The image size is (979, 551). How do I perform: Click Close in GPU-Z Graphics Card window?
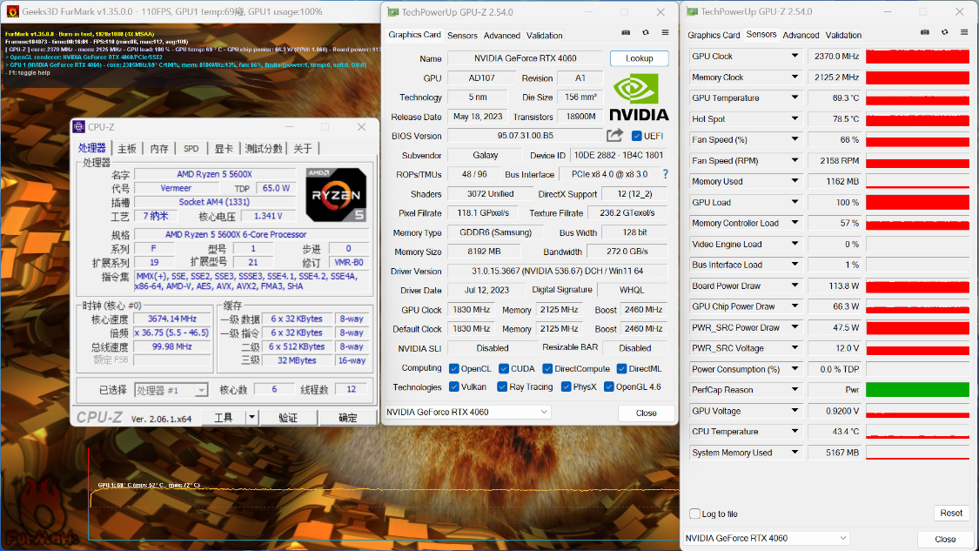[x=647, y=413]
